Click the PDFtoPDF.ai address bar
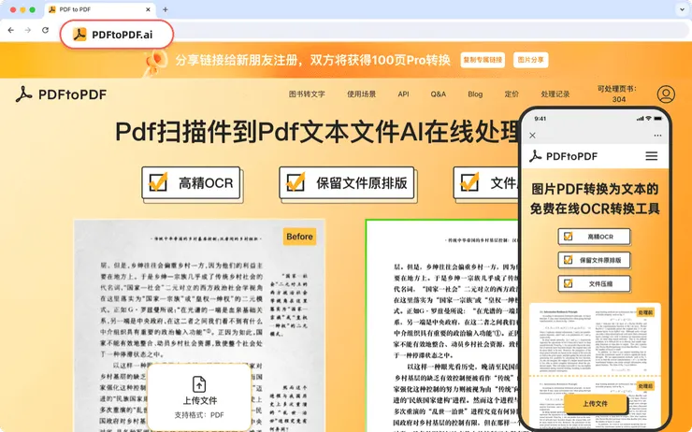This screenshot has width=692, height=432. coord(117,35)
